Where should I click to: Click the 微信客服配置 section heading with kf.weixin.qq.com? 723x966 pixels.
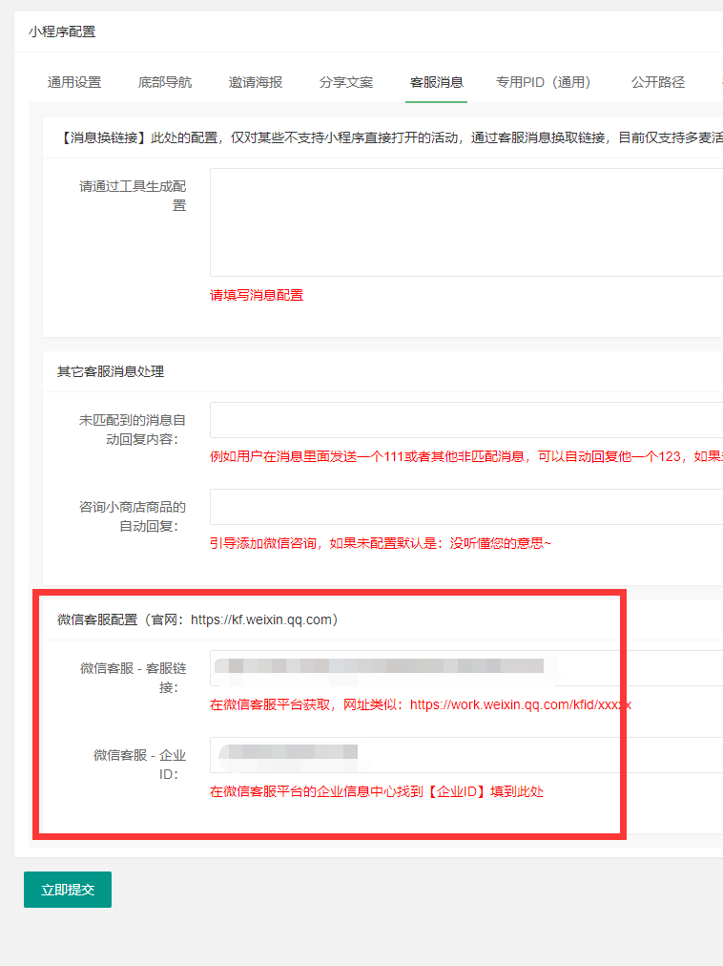coord(197,619)
